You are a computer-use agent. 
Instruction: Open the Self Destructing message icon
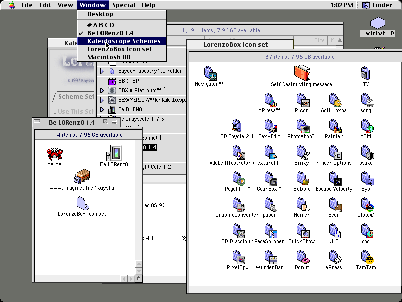click(302, 72)
